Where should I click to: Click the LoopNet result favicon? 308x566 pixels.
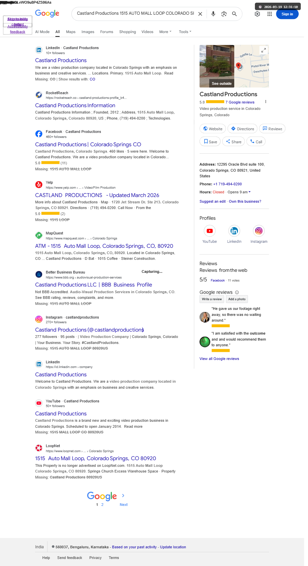pyautogui.click(x=39, y=448)
